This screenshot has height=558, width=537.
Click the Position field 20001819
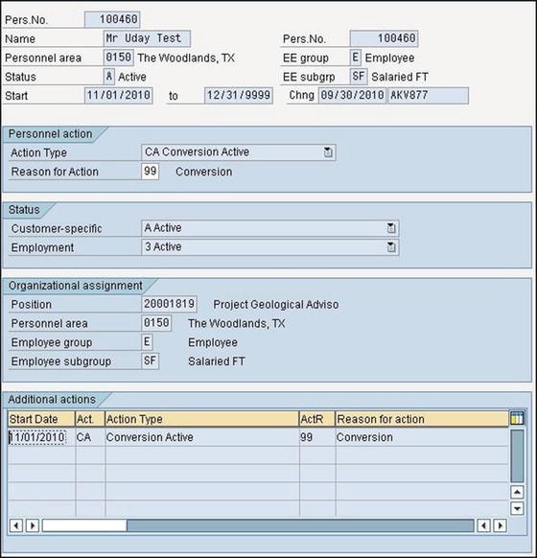pos(169,304)
